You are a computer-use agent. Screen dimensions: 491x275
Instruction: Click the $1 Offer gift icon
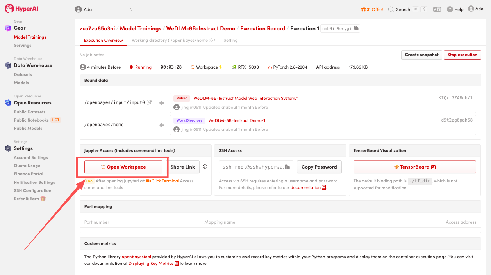(363, 9)
